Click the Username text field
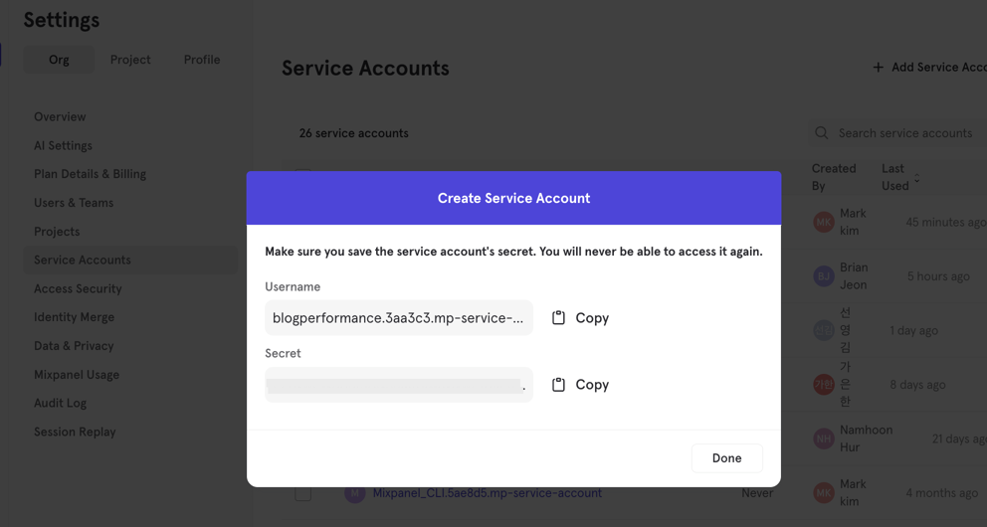Viewport: 987px width, 527px height. (398, 317)
